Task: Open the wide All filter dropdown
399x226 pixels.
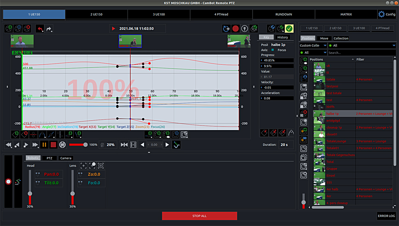Action: tap(362, 46)
